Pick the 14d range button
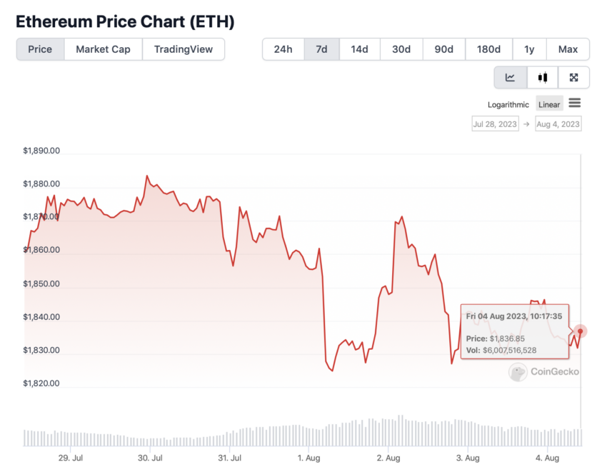This screenshot has height=472, width=607. click(x=359, y=49)
